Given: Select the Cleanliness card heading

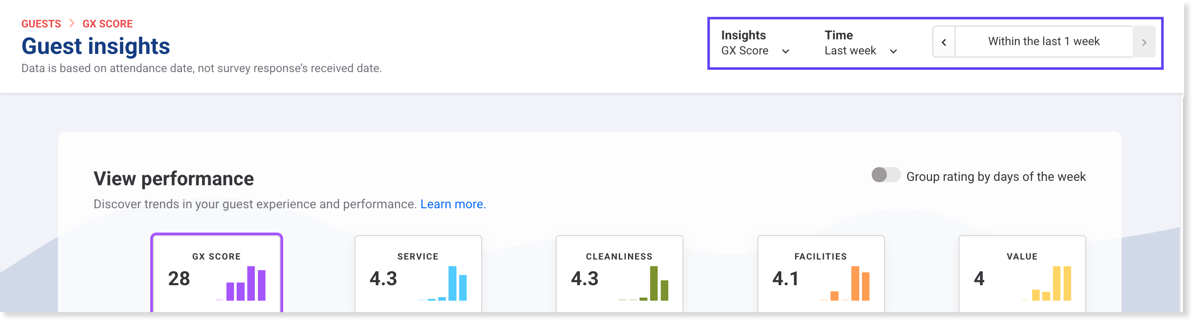Looking at the screenshot, I should pos(619,256).
